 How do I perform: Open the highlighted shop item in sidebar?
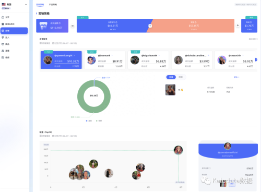pyautogui.click(x=14, y=31)
